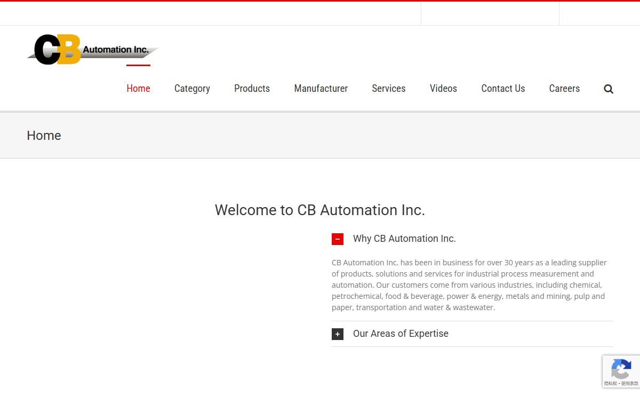This screenshot has height=395, width=640.
Task: Click the Our Areas of Expertise heading
Action: tap(401, 334)
